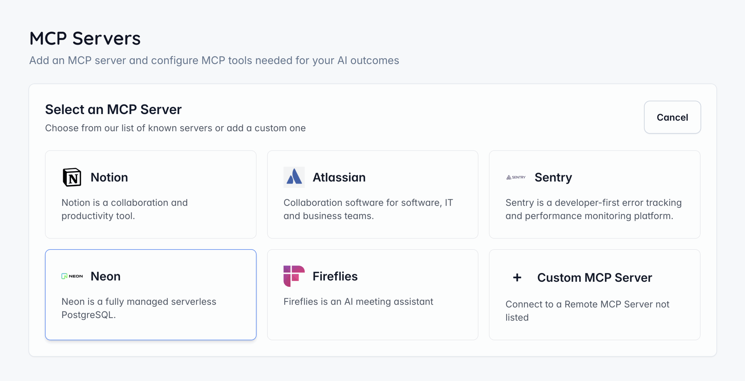Click the Neon logo icon
Viewport: 745px width, 381px height.
click(72, 276)
